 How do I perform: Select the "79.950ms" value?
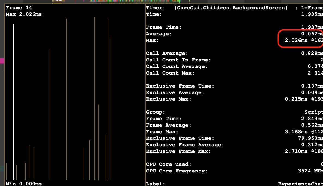(310, 138)
